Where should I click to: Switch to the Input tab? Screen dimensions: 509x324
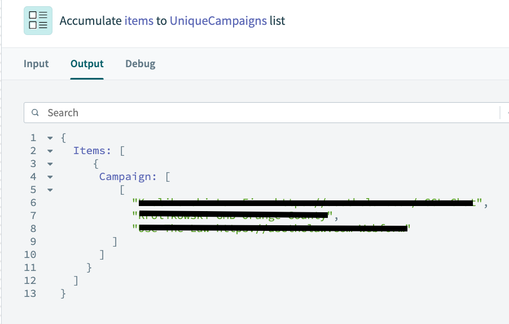[36, 64]
